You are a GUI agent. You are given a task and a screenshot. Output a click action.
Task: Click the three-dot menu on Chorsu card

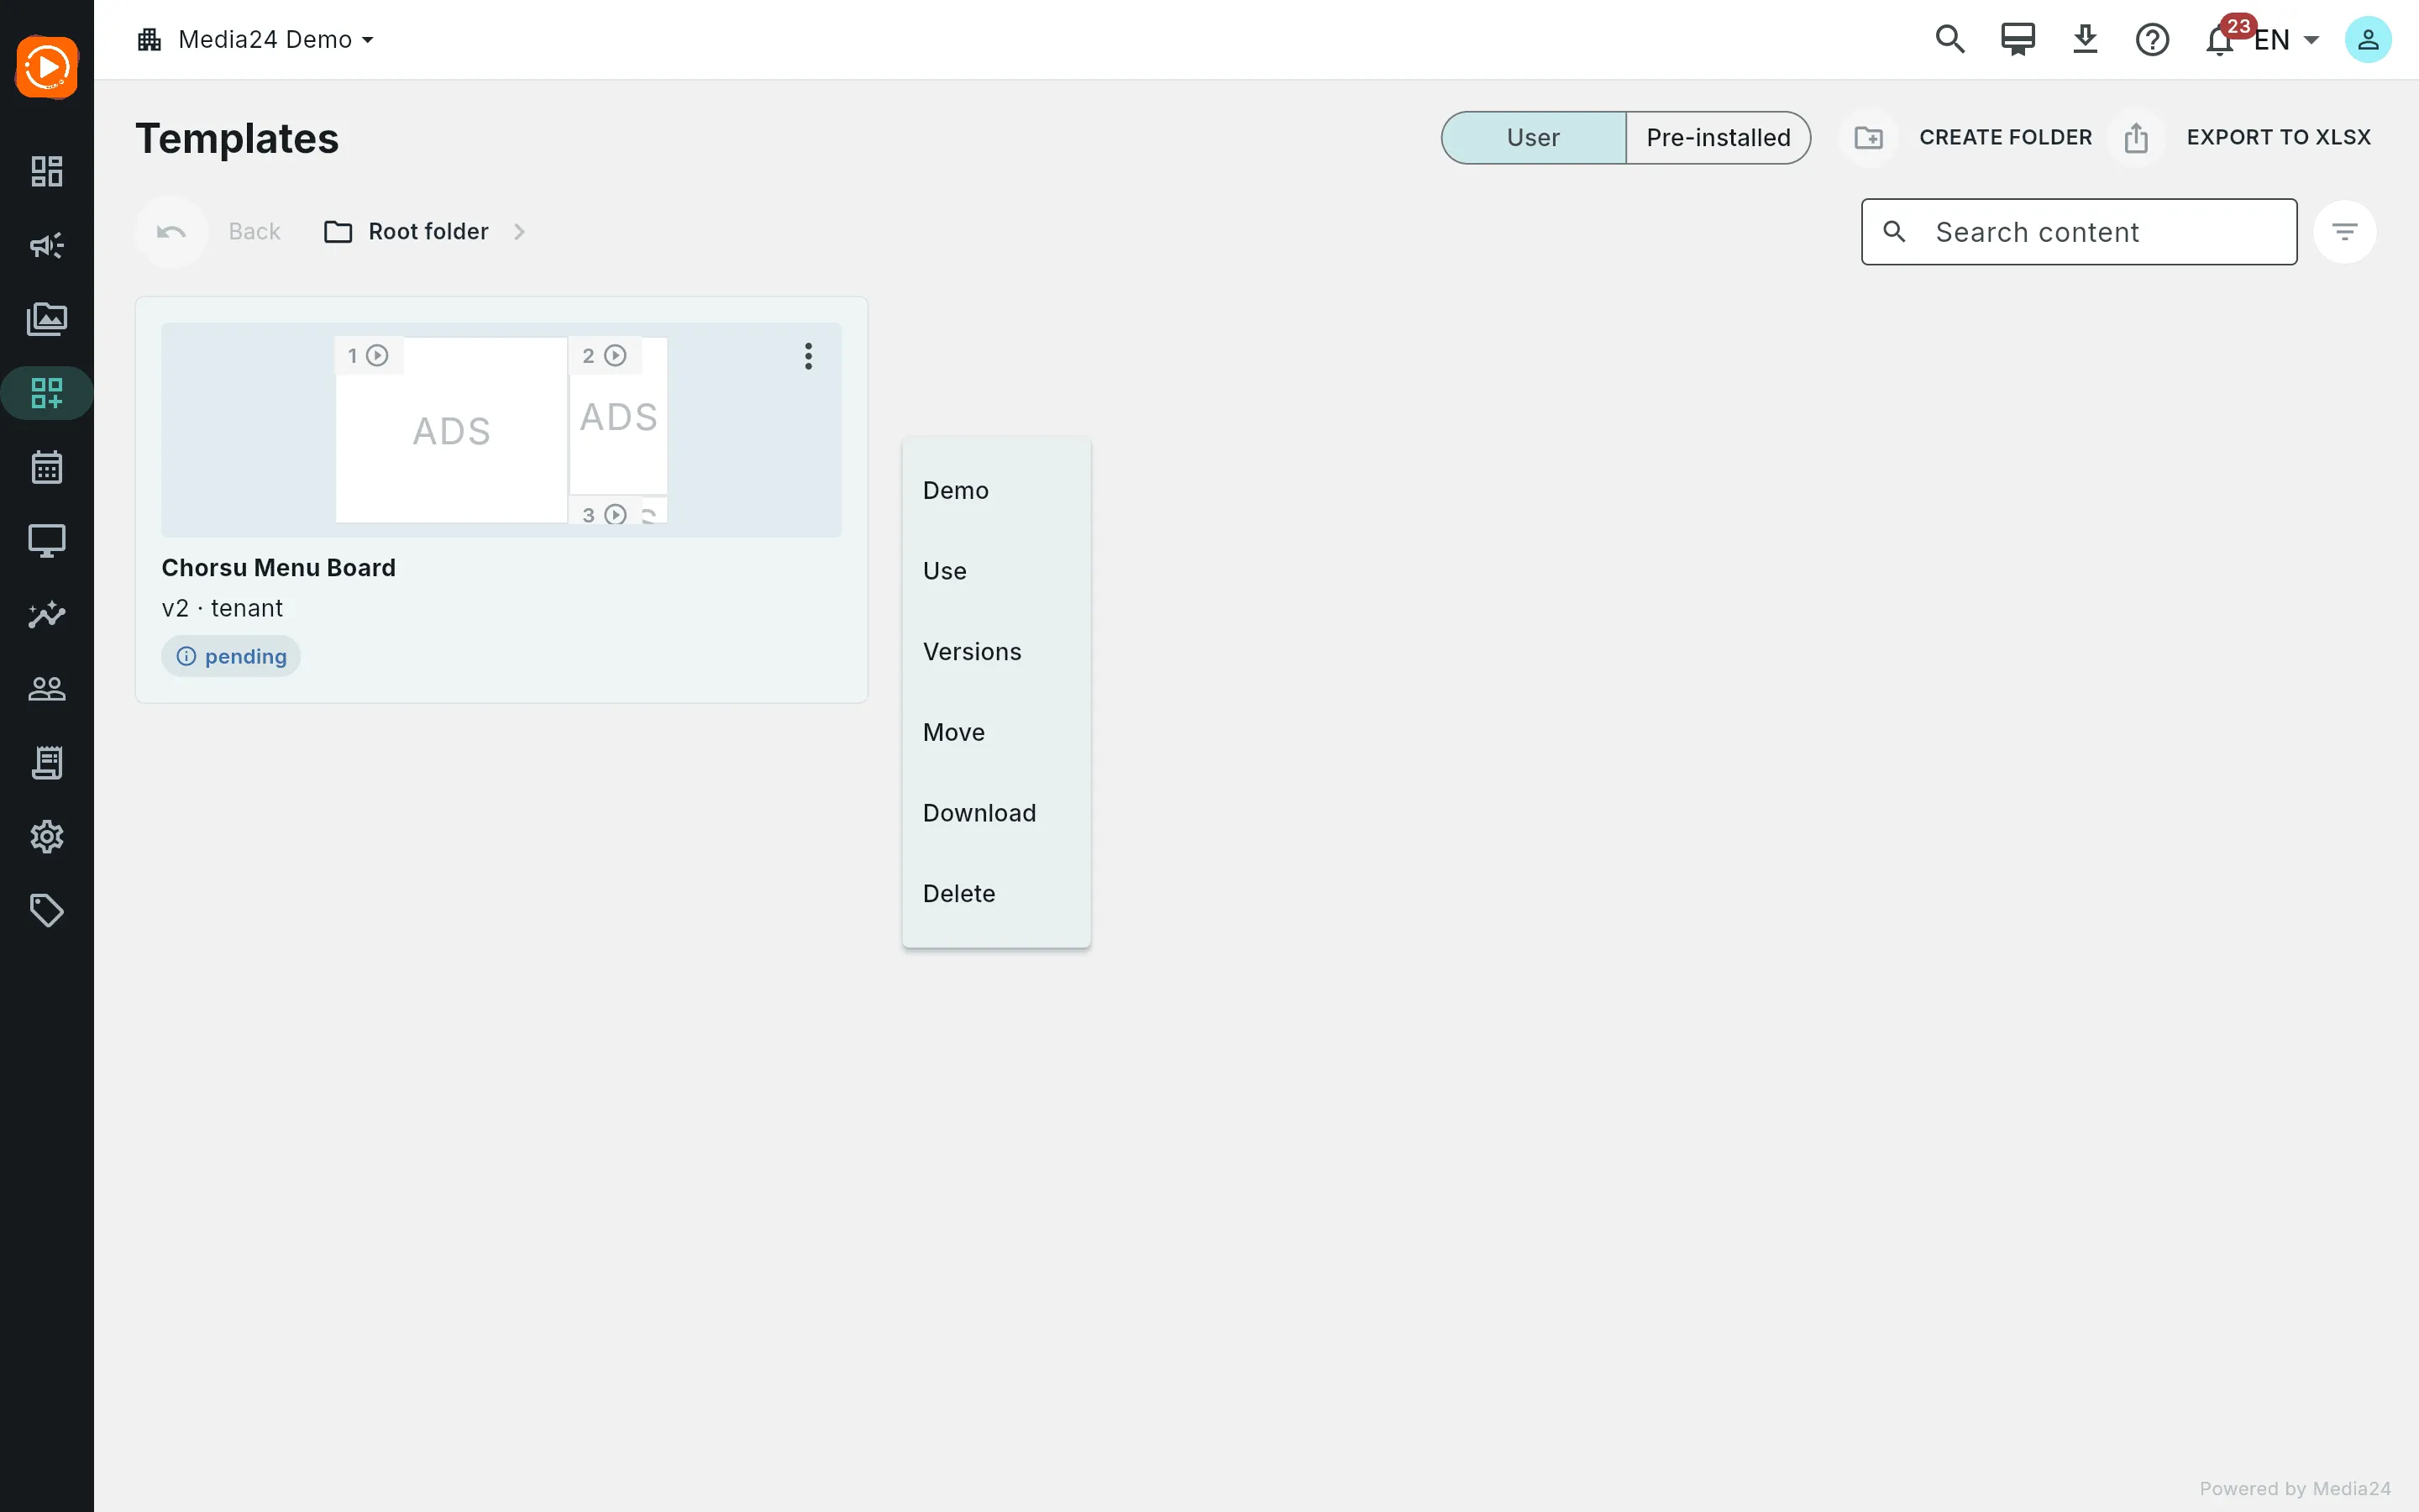pyautogui.click(x=809, y=356)
